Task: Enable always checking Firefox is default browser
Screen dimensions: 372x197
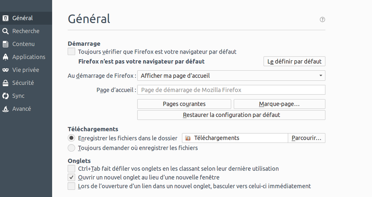Action: click(71, 52)
